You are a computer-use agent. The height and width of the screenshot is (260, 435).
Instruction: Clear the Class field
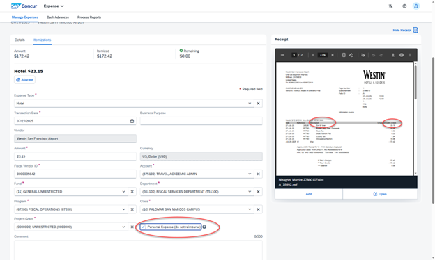coord(258,209)
